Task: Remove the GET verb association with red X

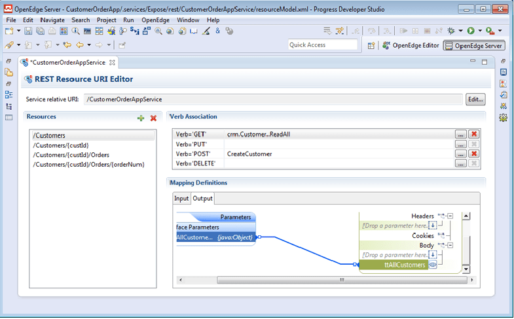Action: (x=473, y=134)
